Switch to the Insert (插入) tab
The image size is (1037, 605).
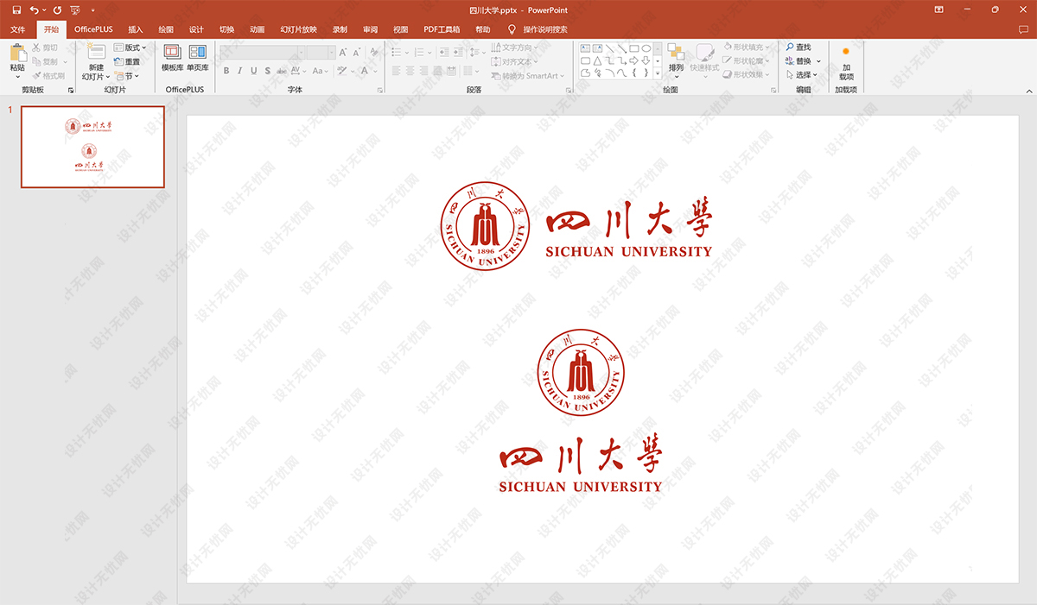tap(135, 29)
